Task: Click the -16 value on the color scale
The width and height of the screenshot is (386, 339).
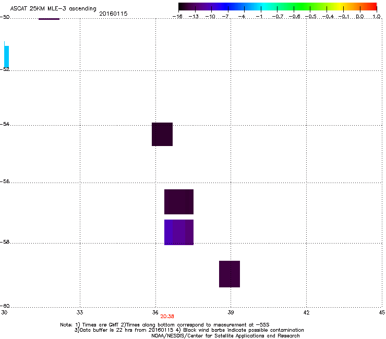Action: coord(177,17)
